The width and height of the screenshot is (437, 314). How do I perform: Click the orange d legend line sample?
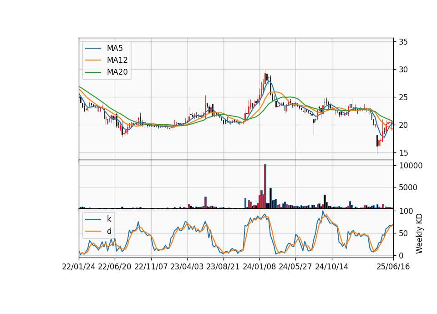pos(93,231)
